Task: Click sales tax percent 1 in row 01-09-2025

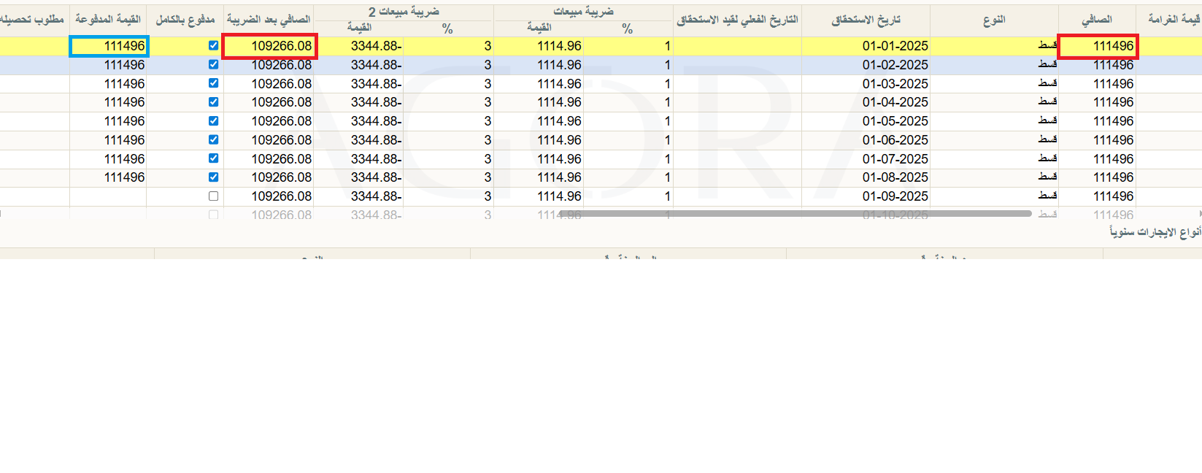Action: [628, 196]
